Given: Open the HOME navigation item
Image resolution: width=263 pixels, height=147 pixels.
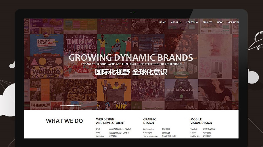Looking at the screenshot, I should (162, 22).
